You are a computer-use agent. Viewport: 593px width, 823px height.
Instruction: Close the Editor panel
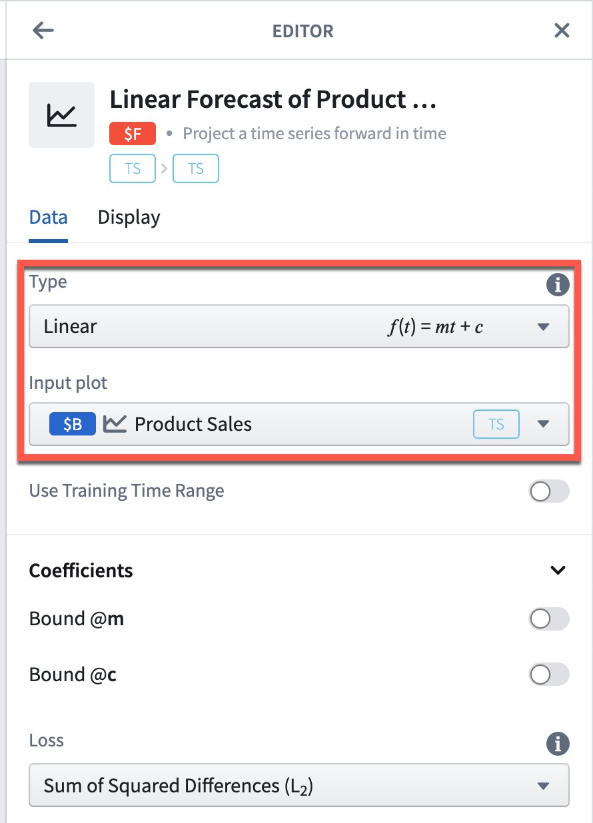tap(562, 31)
